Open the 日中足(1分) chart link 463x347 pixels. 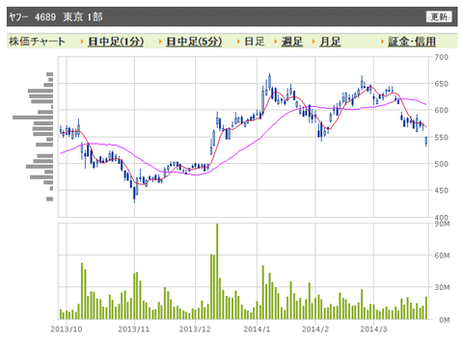116,41
